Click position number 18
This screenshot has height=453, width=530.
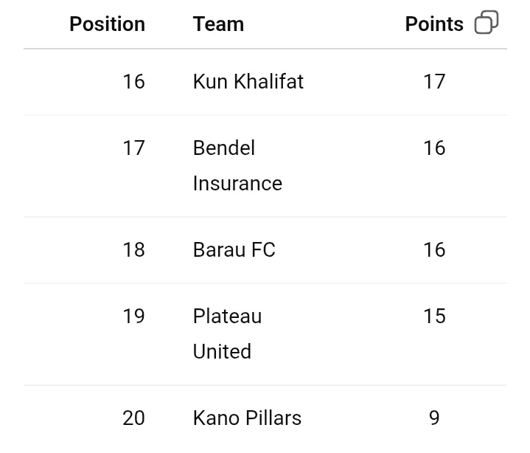coord(133,249)
